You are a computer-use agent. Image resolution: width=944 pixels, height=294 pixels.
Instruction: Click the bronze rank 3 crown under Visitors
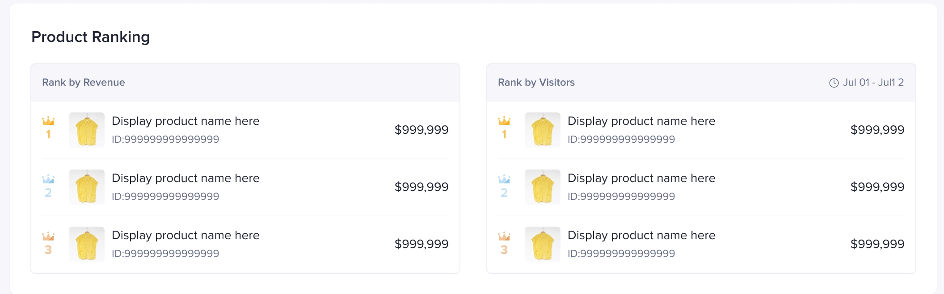pos(504,236)
